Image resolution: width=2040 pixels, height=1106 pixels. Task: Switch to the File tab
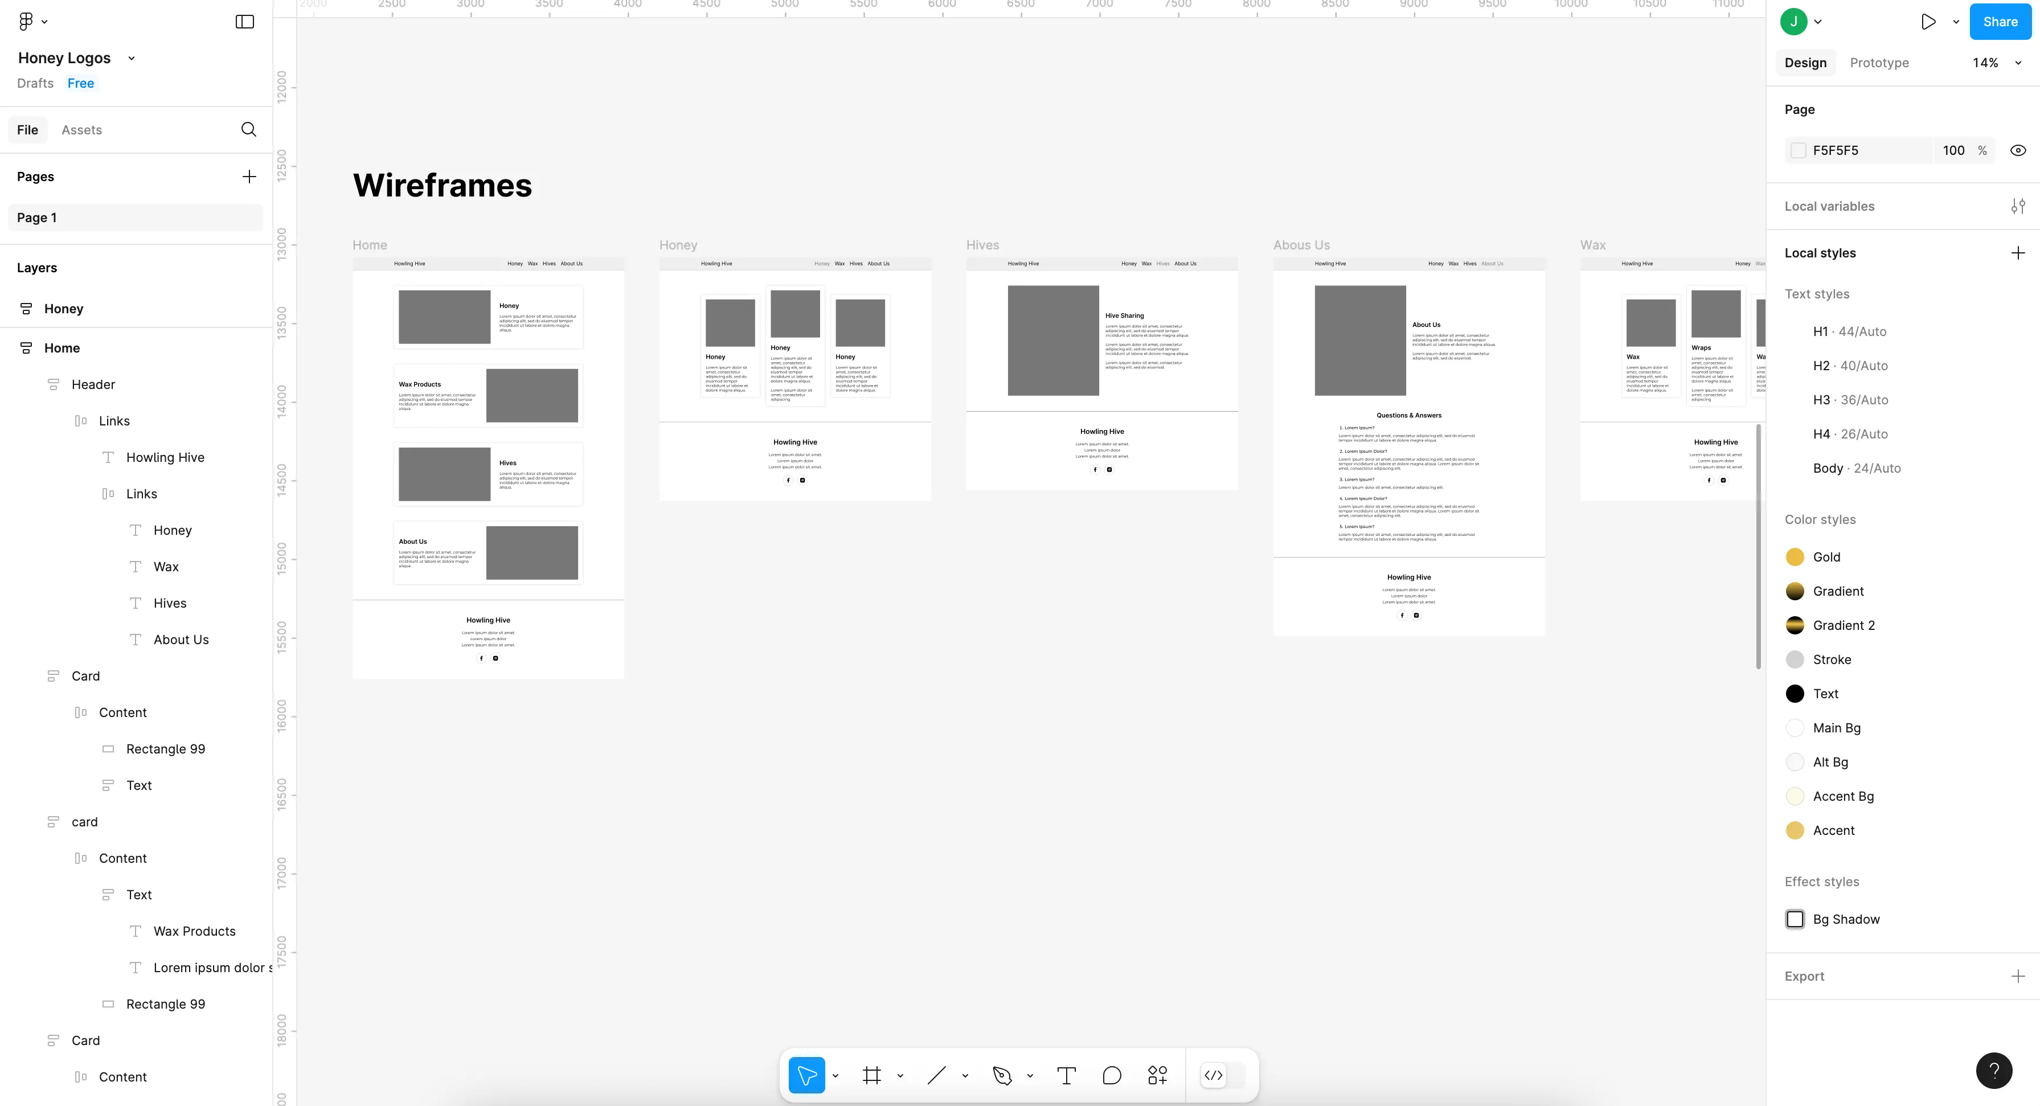tap(28, 130)
